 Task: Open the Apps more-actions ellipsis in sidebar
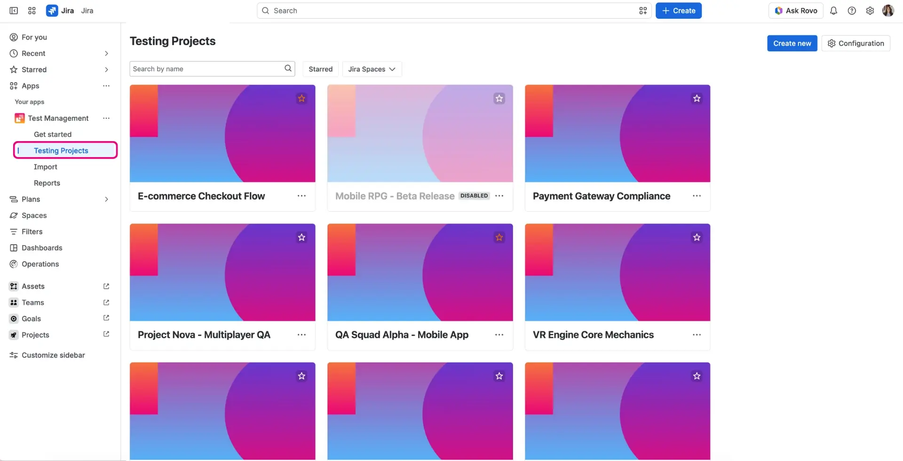click(106, 86)
